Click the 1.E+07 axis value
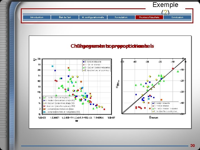The height and width of the screenshot is (150, 200). (111, 118)
